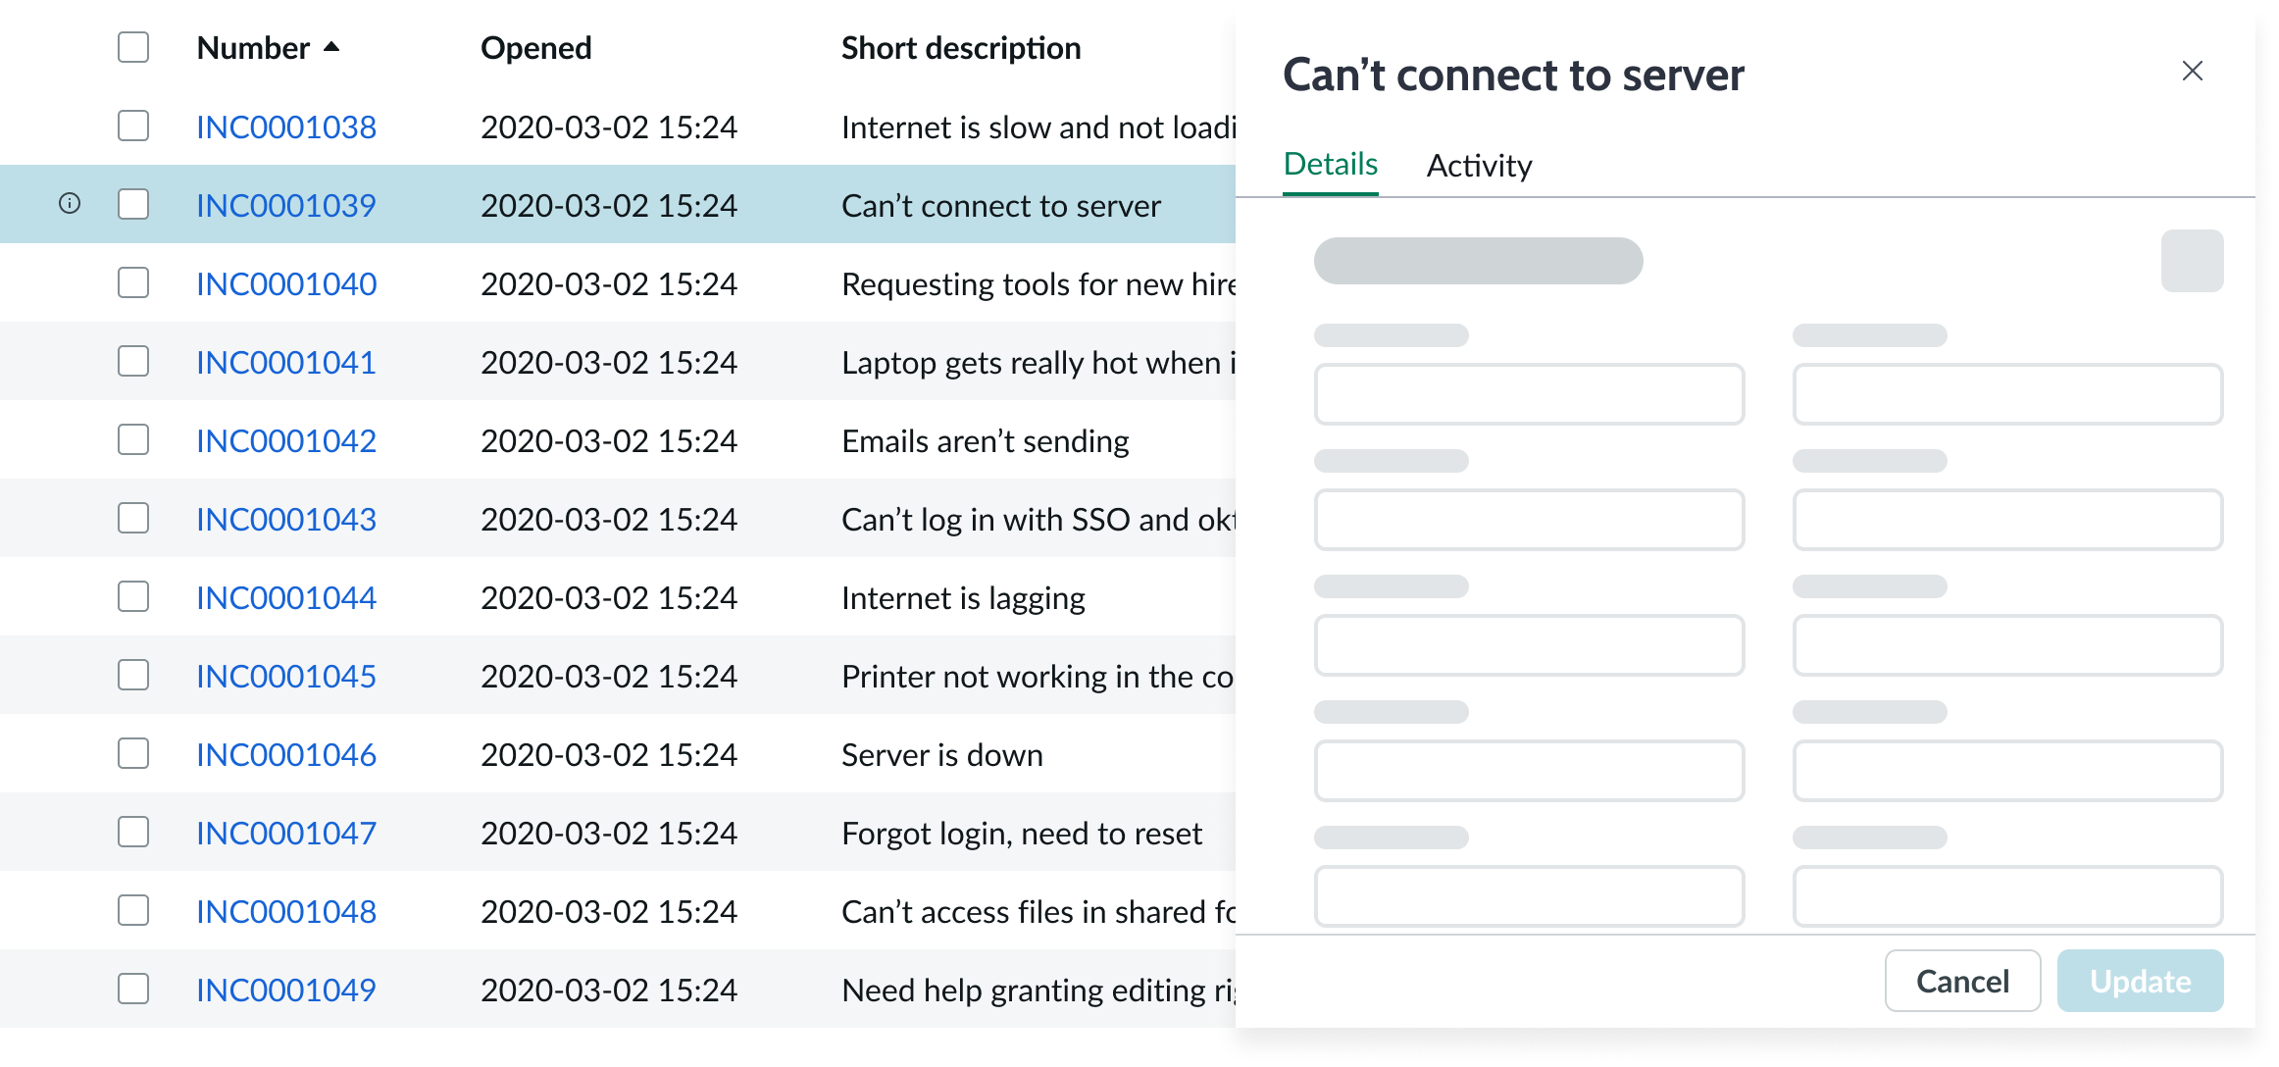Image resolution: width=2279 pixels, height=1067 pixels.
Task: Click the Update button
Action: pyautogui.click(x=2140, y=981)
